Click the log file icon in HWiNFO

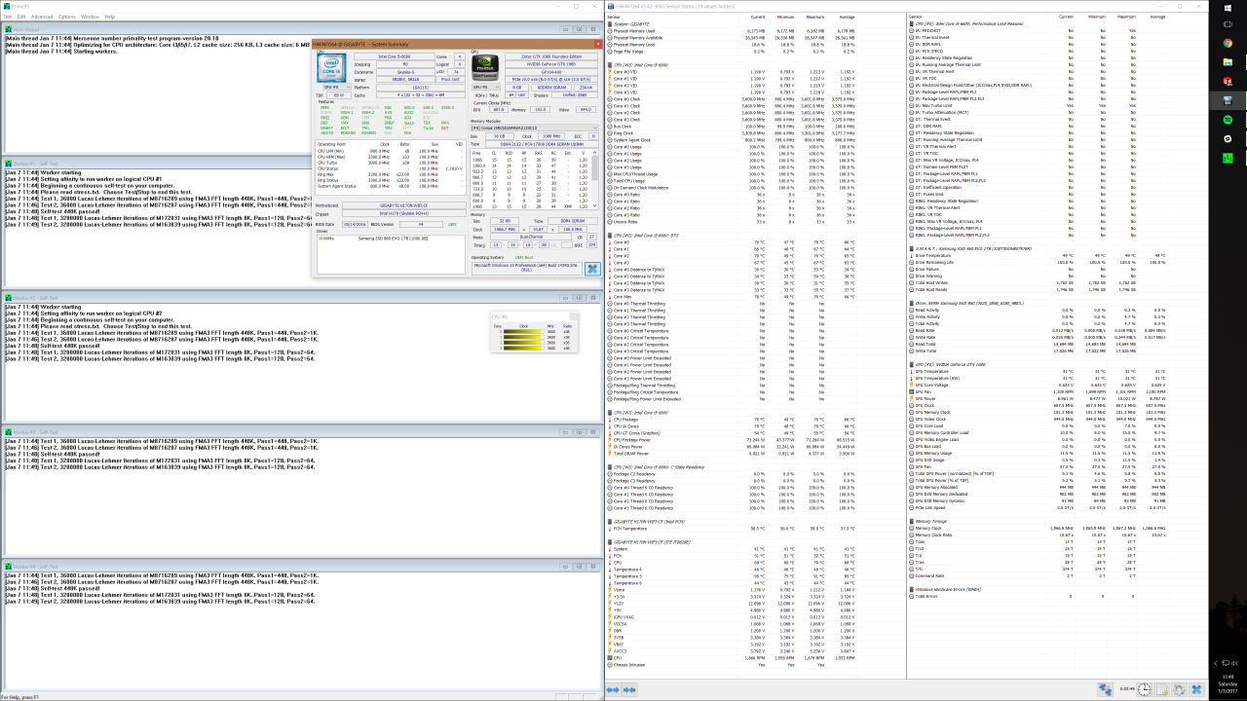coord(1162,689)
